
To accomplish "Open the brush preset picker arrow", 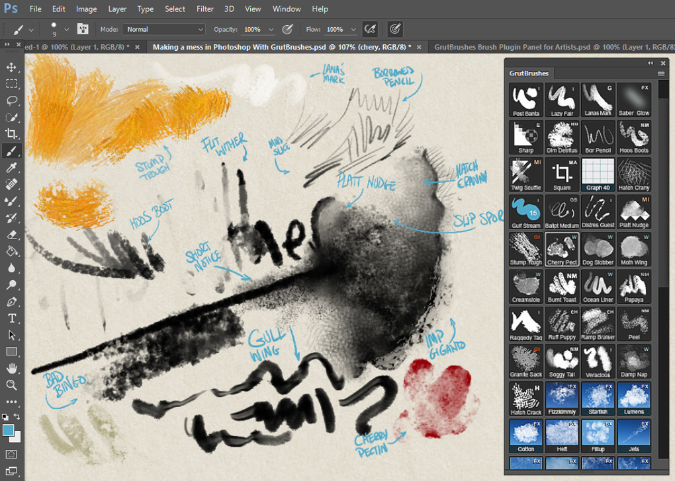I will tap(67, 30).
